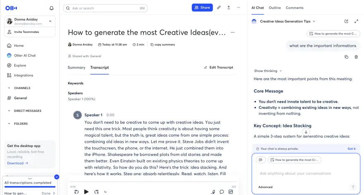Expand the AI Chat panel fullscreen
Viewport: 364px width, 195px height.
tap(356, 21)
